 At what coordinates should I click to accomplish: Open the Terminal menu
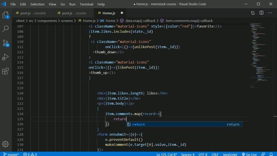click(87, 4)
